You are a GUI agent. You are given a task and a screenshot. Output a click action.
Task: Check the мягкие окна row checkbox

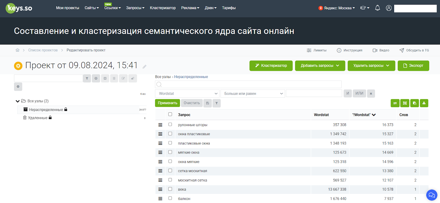tap(170, 152)
